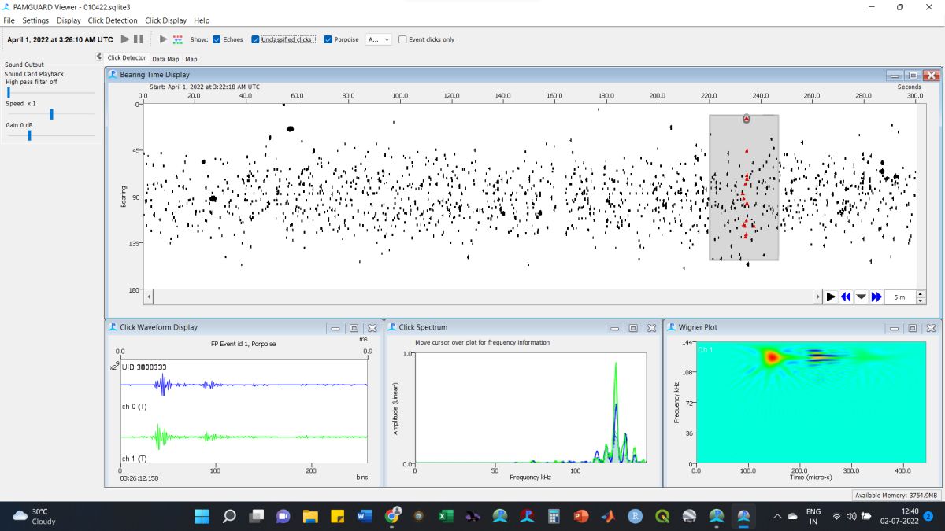Image resolution: width=945 pixels, height=531 pixels.
Task: Open the Help menu
Action: (x=202, y=20)
